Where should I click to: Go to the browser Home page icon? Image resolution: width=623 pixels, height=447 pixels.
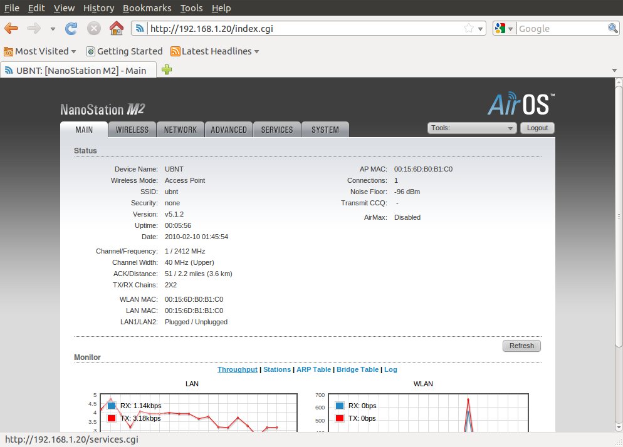tap(117, 28)
